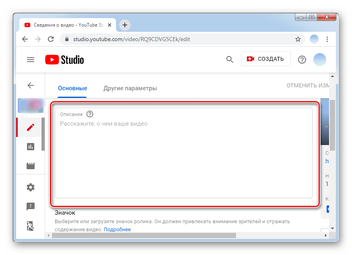Follow the Подробнее link under Значок
Image resolution: width=352 pixels, height=255 pixels.
point(117,229)
